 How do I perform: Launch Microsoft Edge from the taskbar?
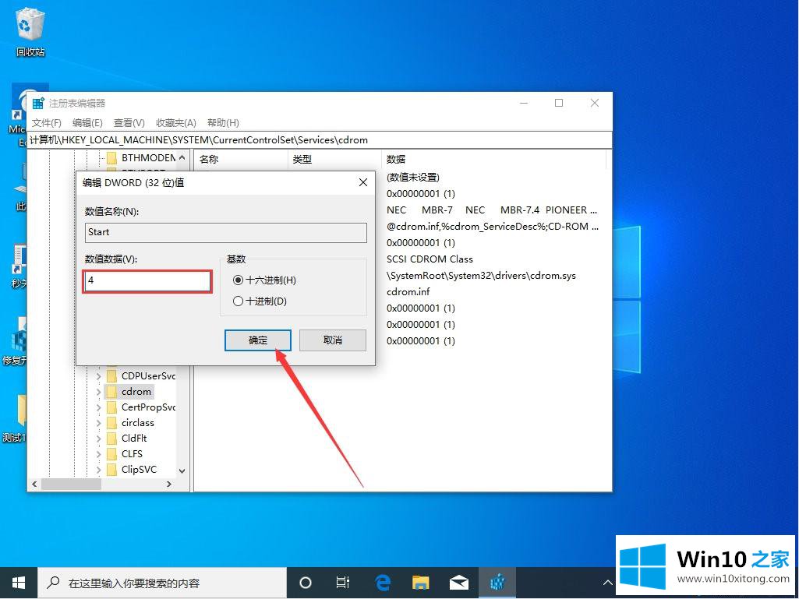(x=382, y=583)
